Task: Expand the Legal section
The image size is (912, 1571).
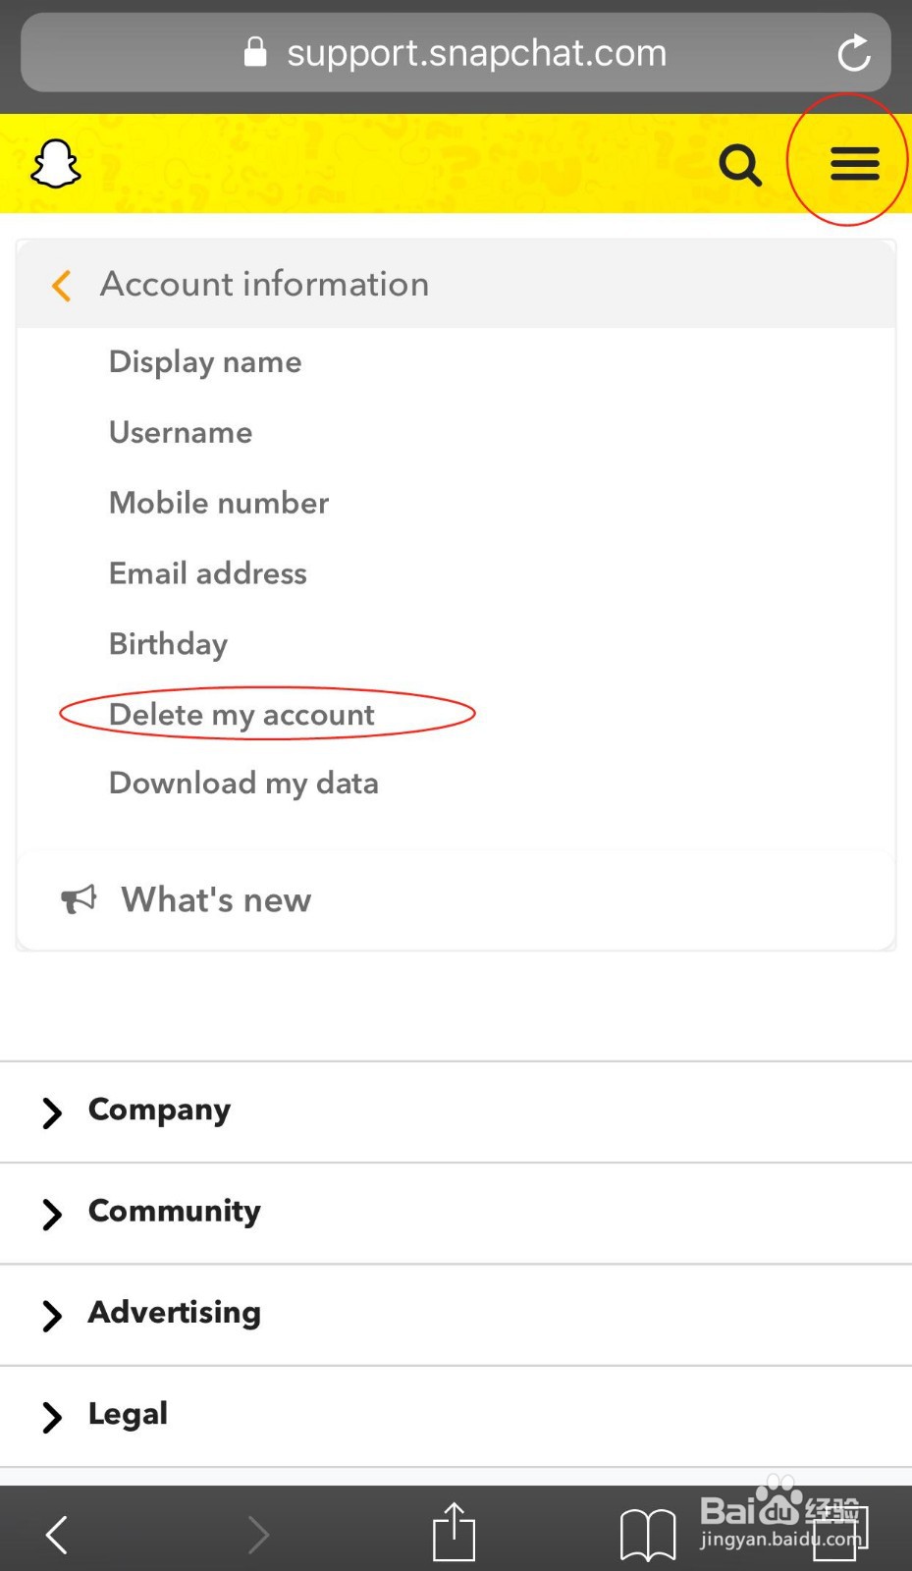Action: click(x=128, y=1414)
